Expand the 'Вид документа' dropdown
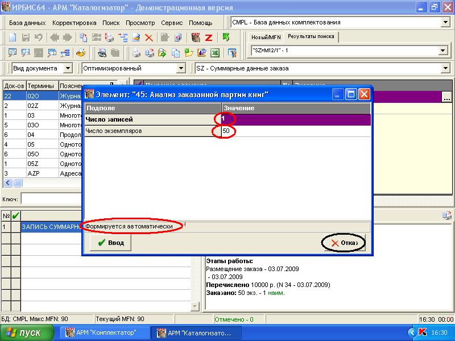Viewport: 455px width, 341px height. pyautogui.click(x=68, y=68)
